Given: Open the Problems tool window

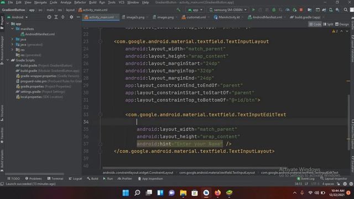Looking at the screenshot, I should [x=34, y=179].
